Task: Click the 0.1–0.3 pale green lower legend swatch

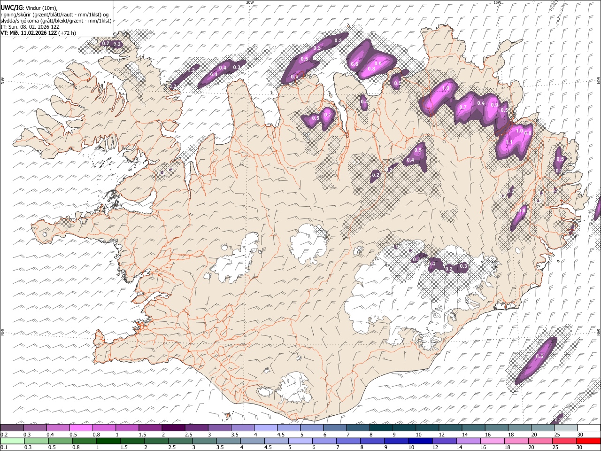Action: [12, 441]
